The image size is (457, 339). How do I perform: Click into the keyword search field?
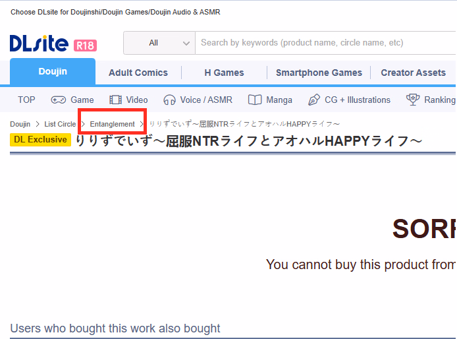tap(325, 43)
